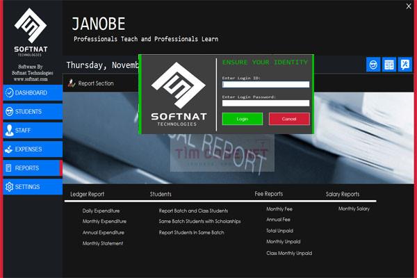The height and width of the screenshot is (278, 417).
Task: Open the Monthly Statement report
Action: [x=103, y=243]
